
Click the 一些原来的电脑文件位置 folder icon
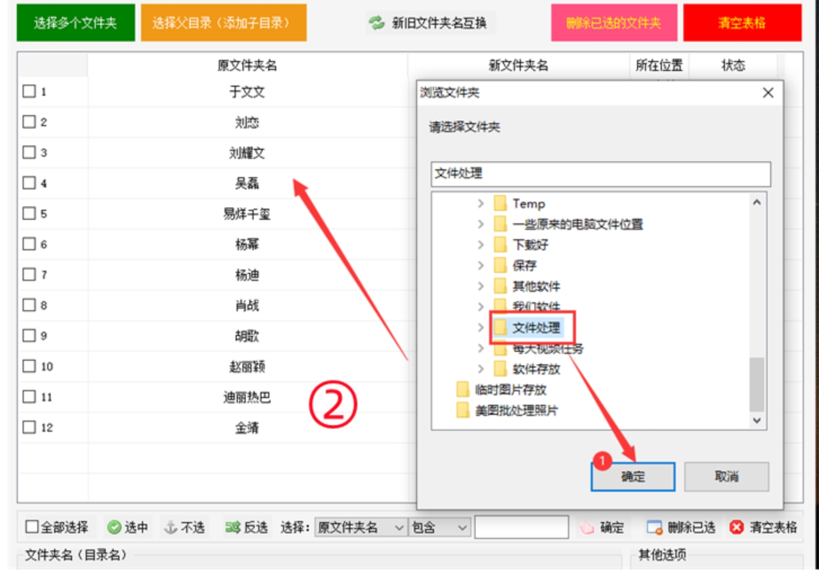tap(500, 224)
